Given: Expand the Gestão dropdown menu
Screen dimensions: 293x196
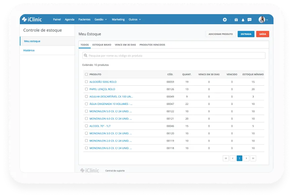Looking at the screenshot, I should [x=100, y=19].
